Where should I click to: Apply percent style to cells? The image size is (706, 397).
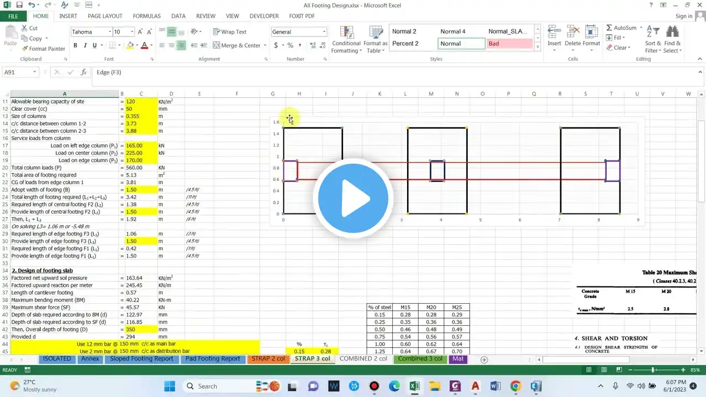pyautogui.click(x=290, y=45)
